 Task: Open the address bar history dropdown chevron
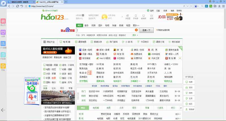(x=187, y=6)
